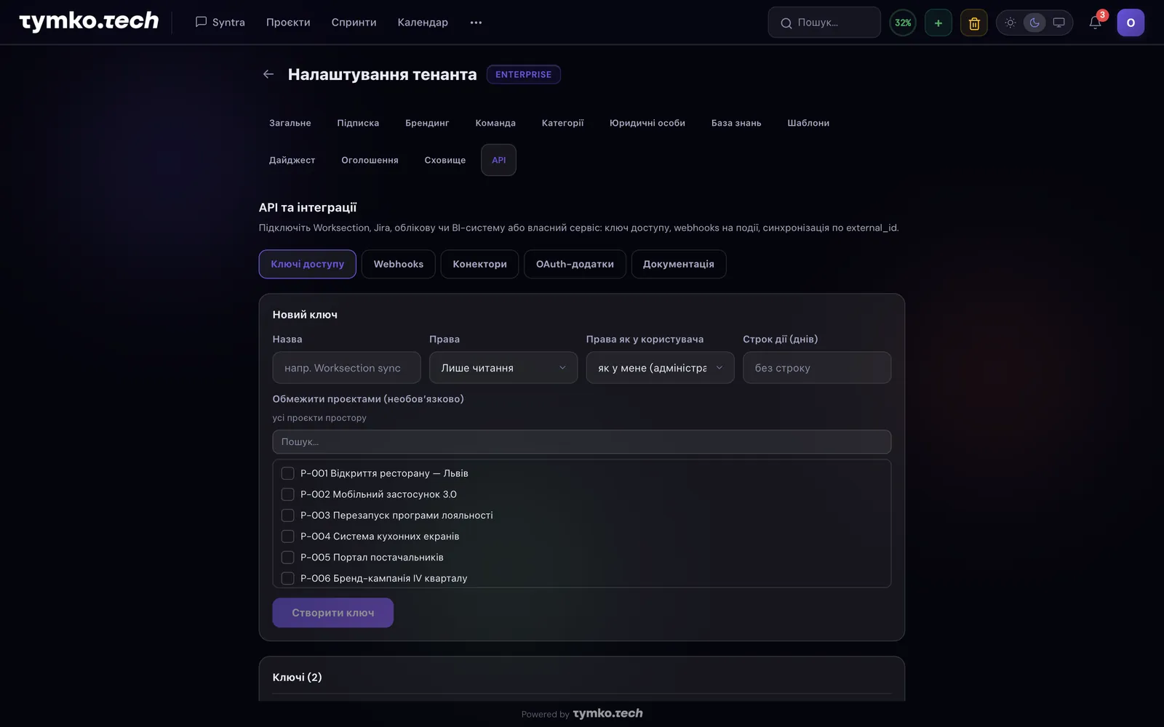Open the user avatar menu
This screenshot has height=727, width=1164.
(x=1131, y=23)
